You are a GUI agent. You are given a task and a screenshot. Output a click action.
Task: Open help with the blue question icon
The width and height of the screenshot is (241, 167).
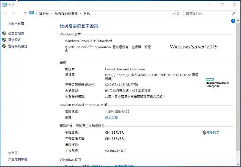coord(233,21)
